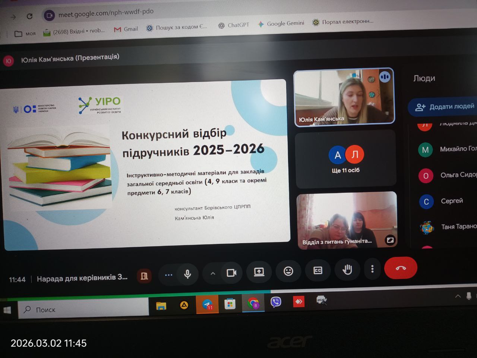Image resolution: width=477 pixels, height=358 pixels.
Task: Expand the camera settings chevron arrow
Action: click(213, 273)
